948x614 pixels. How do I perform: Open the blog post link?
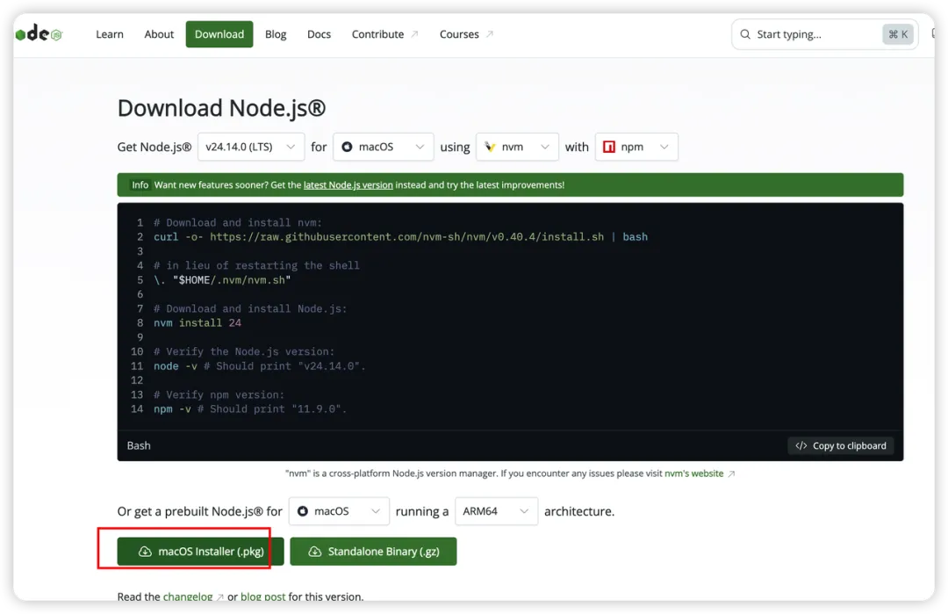[x=263, y=597]
